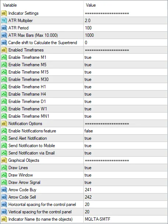The height and width of the screenshot is (224, 168).
Task: Edit the Arrow Code Buy value 241
Action: [88, 190]
